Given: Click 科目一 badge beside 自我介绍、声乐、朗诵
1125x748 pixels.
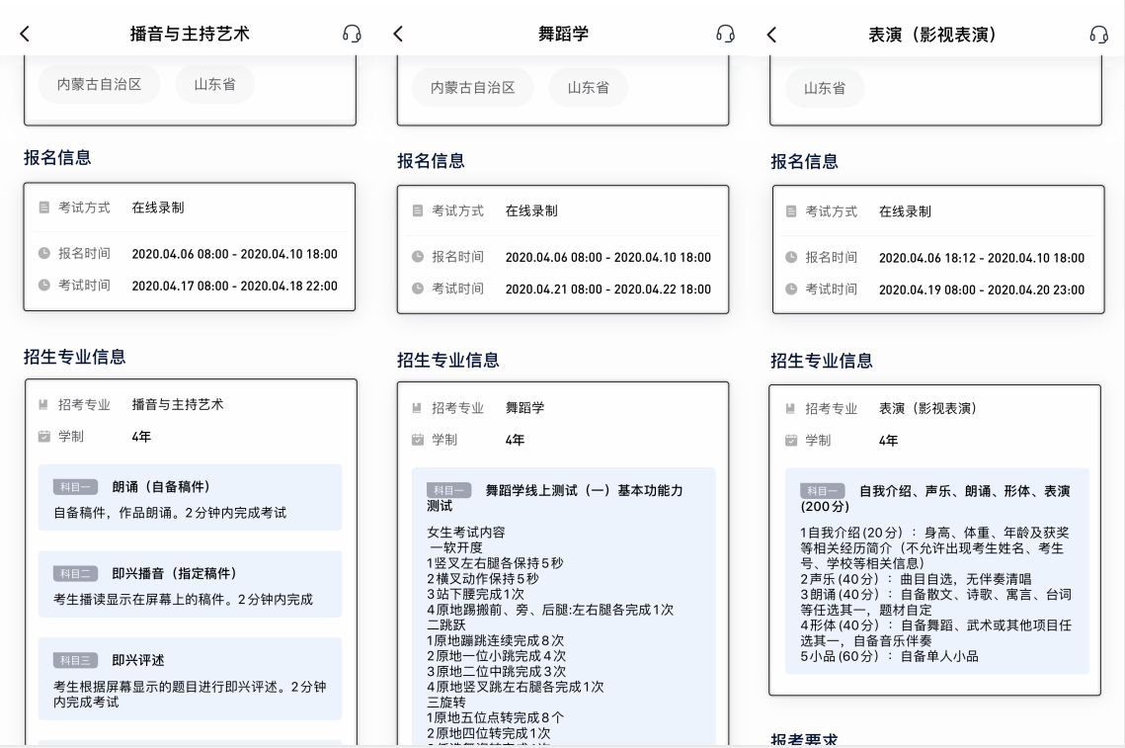Looking at the screenshot, I should pos(822,491).
